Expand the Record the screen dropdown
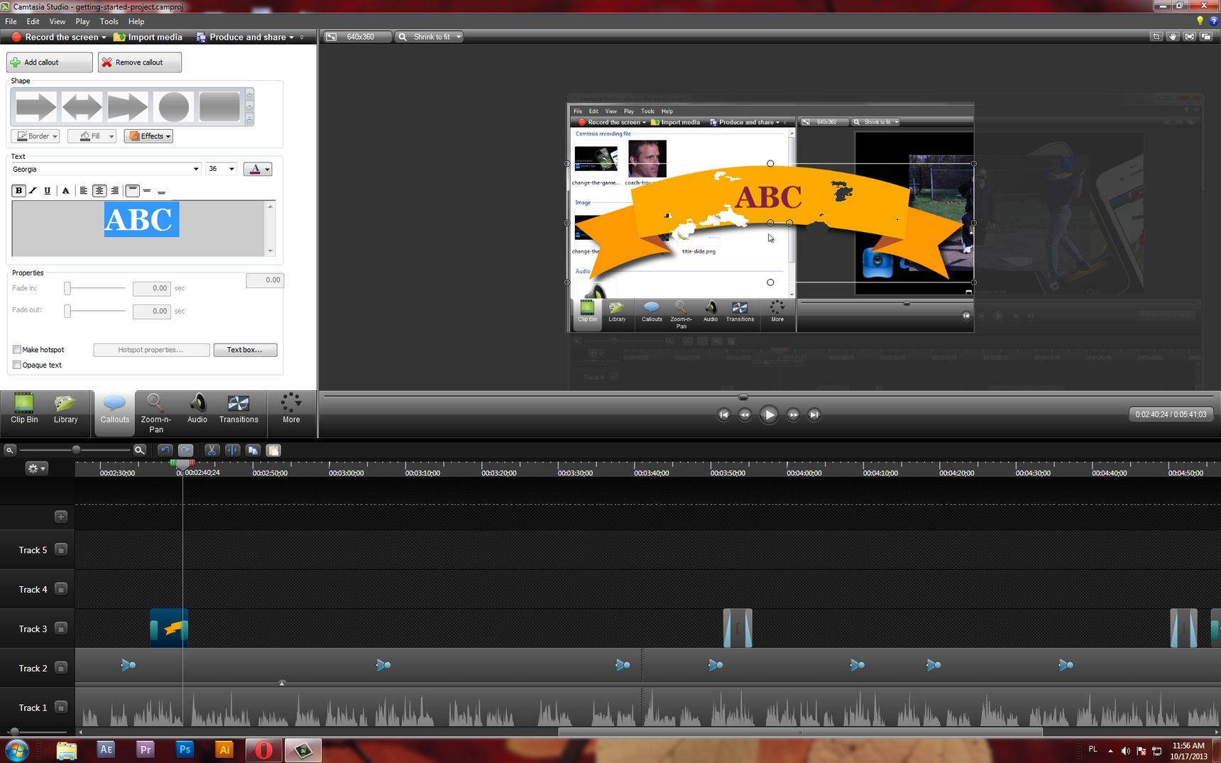The width and height of the screenshot is (1221, 763). click(x=104, y=38)
